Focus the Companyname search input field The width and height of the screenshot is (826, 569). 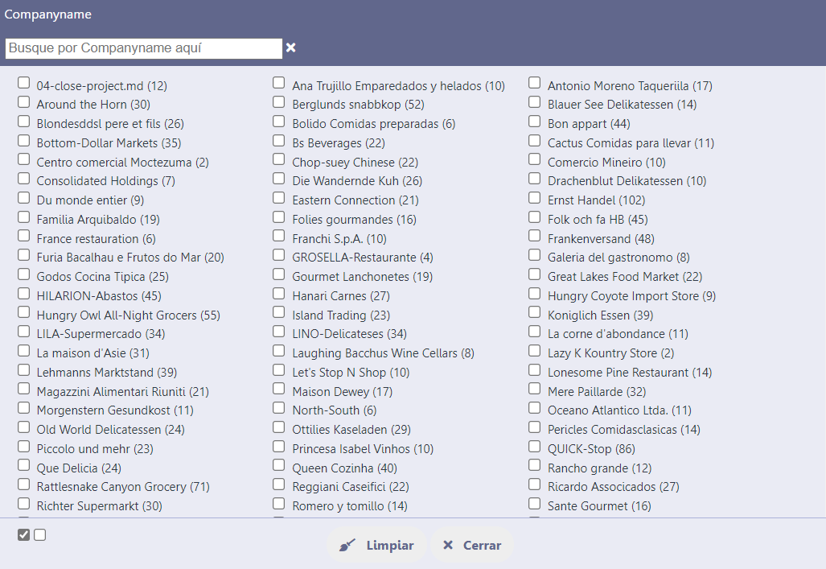pyautogui.click(x=144, y=48)
